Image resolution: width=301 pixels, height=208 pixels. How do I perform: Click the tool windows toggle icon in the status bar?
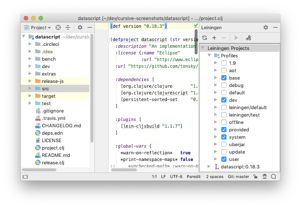click(x=25, y=177)
